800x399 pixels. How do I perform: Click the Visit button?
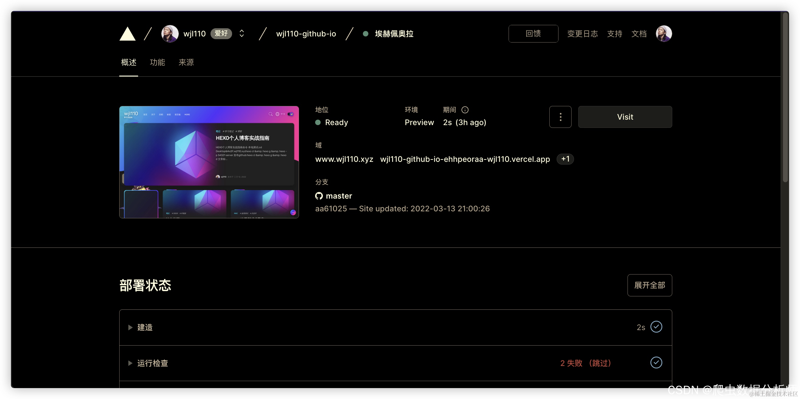point(624,117)
